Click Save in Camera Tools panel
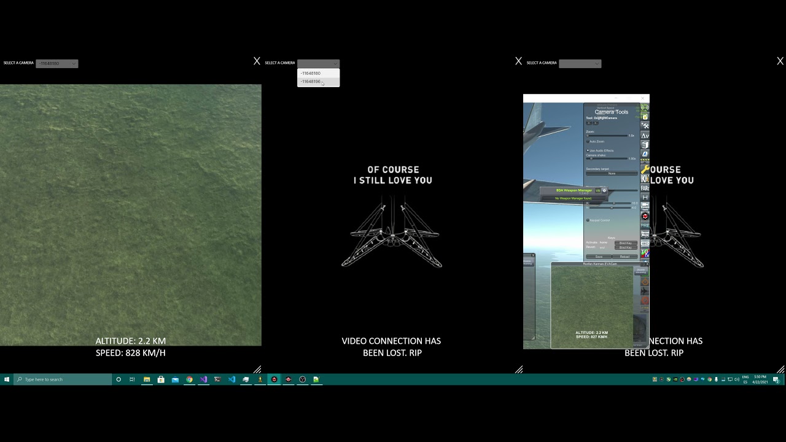 pyautogui.click(x=599, y=257)
